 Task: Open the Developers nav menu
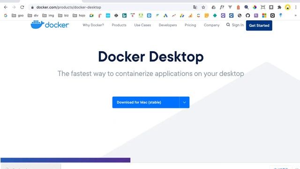(x=168, y=25)
